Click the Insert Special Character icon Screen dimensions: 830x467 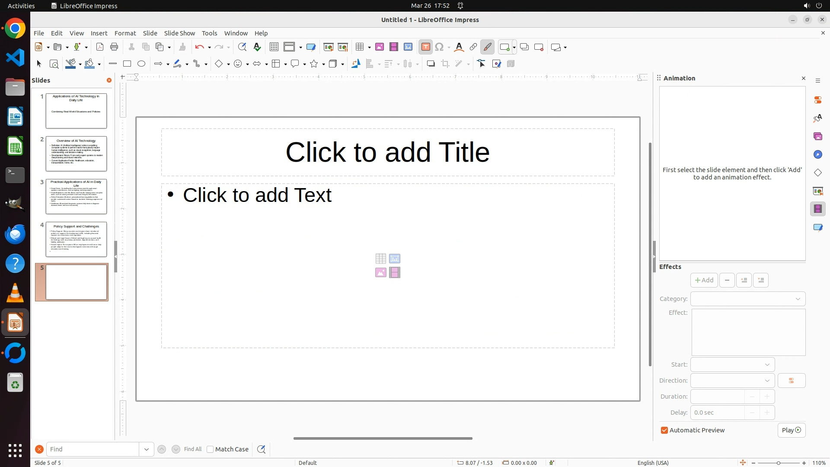coord(439,47)
